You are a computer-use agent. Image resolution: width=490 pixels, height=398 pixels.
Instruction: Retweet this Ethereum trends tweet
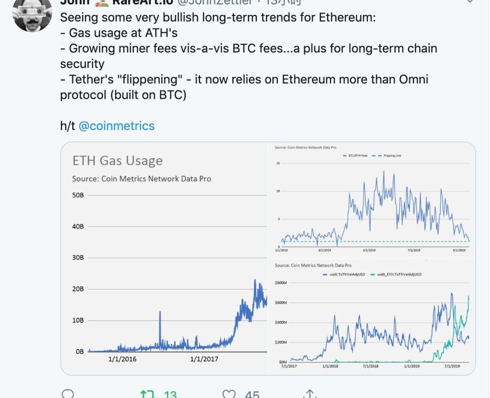tap(147, 393)
